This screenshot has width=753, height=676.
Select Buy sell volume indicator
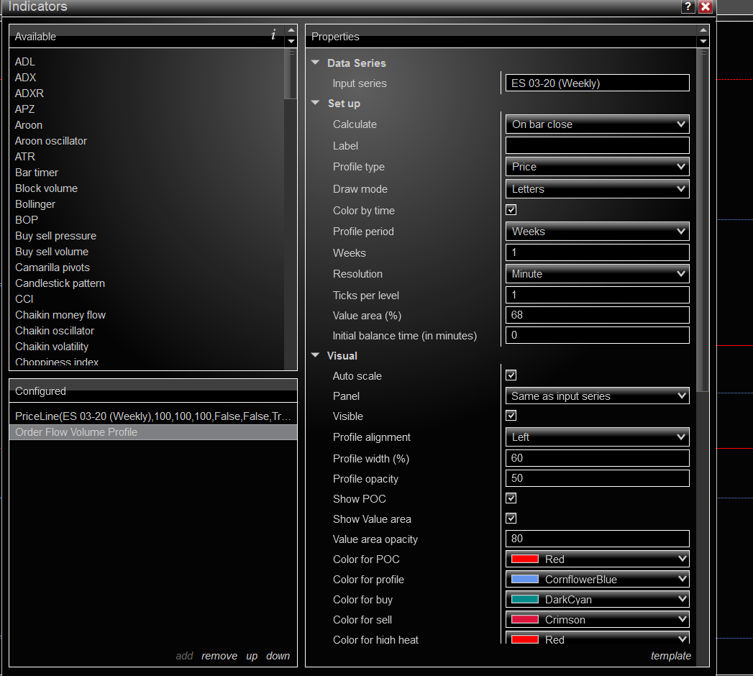tap(52, 252)
